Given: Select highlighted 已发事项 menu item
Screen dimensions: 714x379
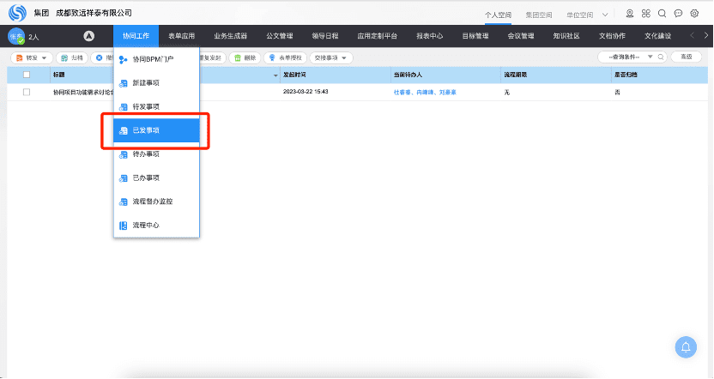Looking at the screenshot, I should tap(156, 130).
